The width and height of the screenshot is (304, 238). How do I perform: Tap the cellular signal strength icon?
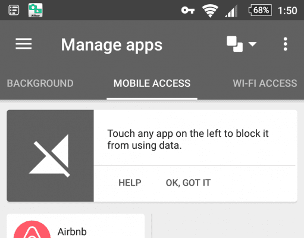pyautogui.click(x=231, y=11)
